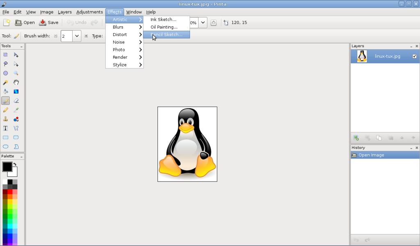The width and height of the screenshot is (420, 246).
Task: Choose the Magic Wand tool
Action: click(x=5, y=82)
